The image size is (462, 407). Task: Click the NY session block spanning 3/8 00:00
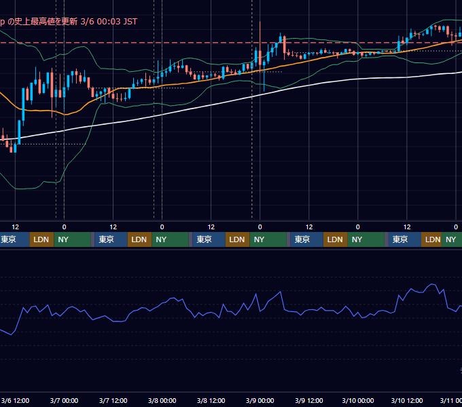pyautogui.click(x=170, y=239)
